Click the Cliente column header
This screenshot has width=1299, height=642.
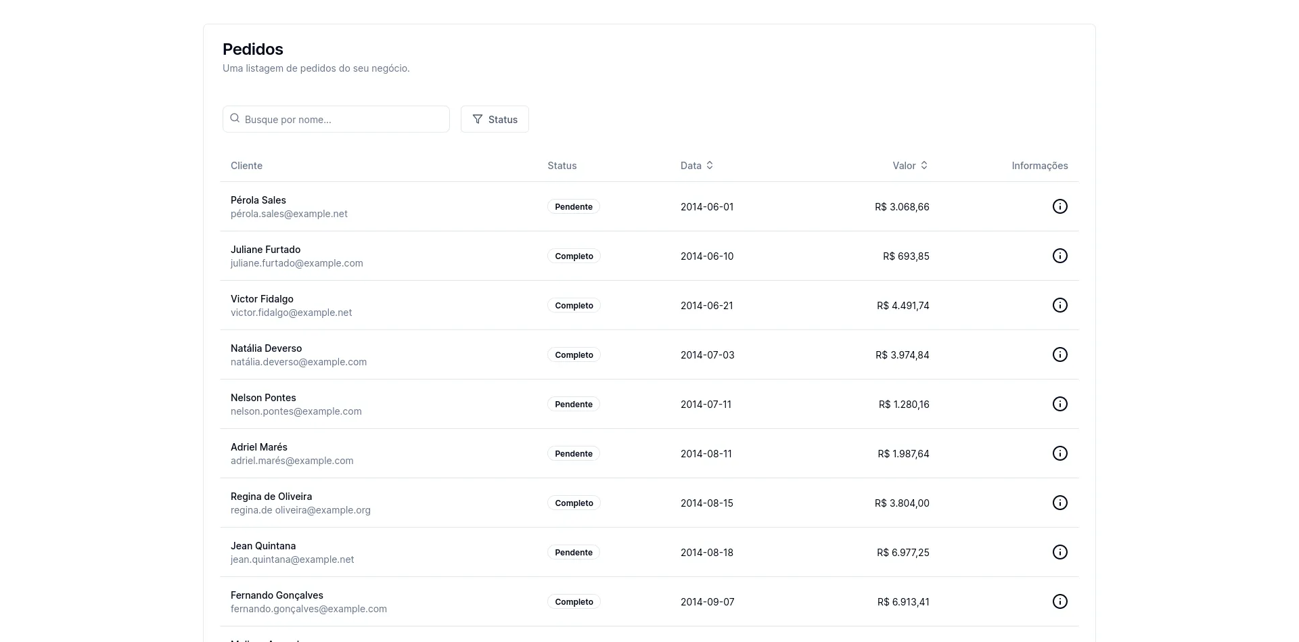(x=246, y=166)
